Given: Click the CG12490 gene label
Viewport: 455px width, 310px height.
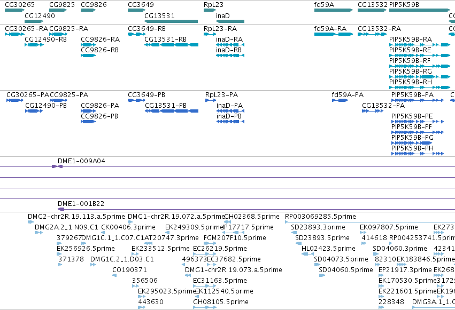Looking at the screenshot, I should (x=40, y=15).
